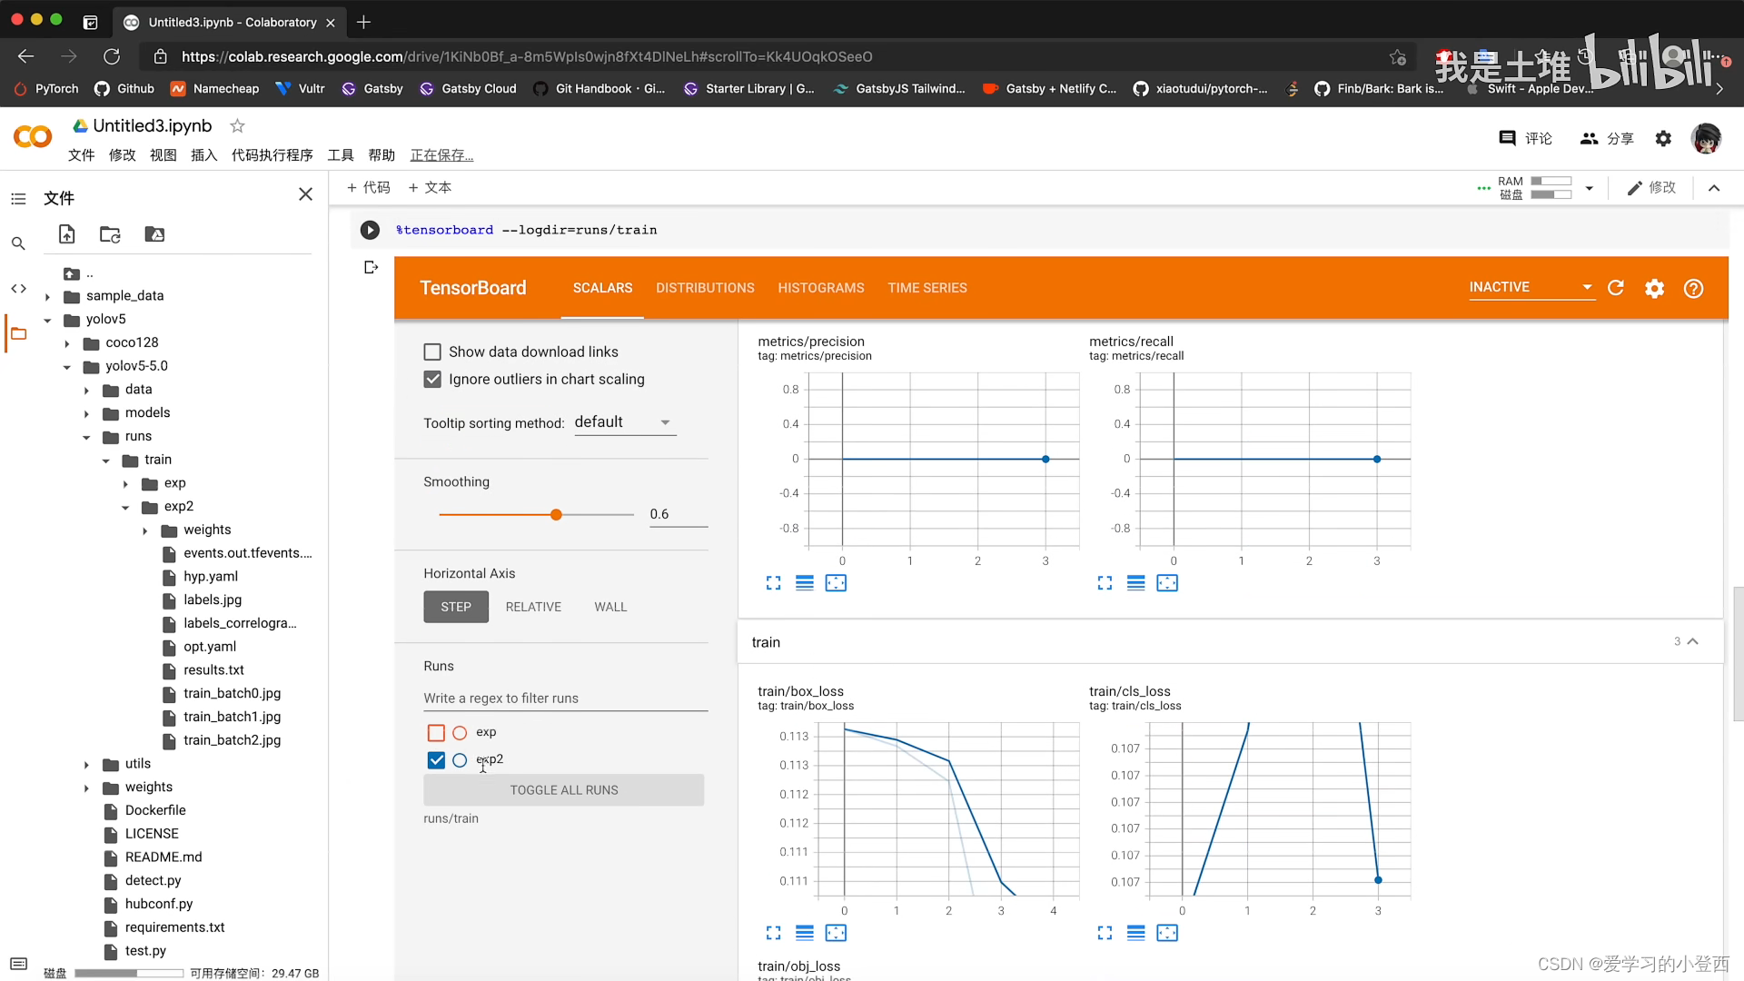Click TOGGLE ALL RUNS button
This screenshot has width=1744, height=981.
[x=563, y=790]
